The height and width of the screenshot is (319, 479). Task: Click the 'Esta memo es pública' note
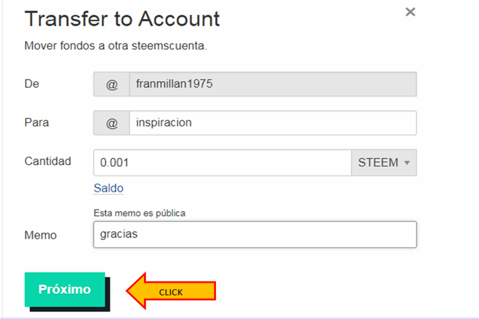(140, 213)
